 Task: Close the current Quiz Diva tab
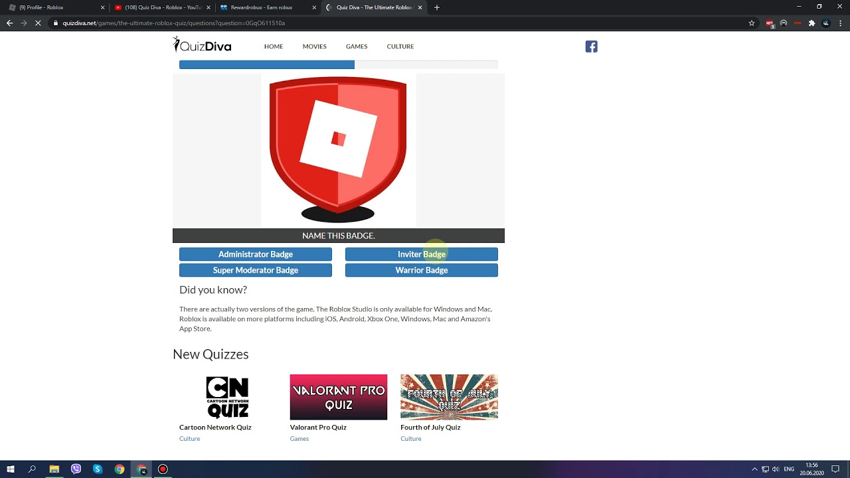420,7
